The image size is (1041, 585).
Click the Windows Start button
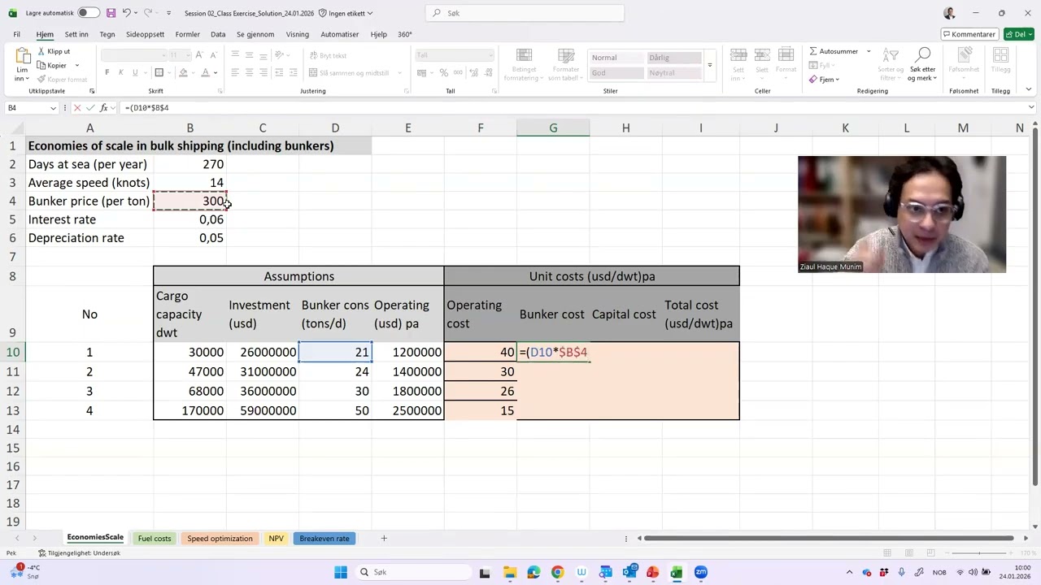(x=341, y=572)
